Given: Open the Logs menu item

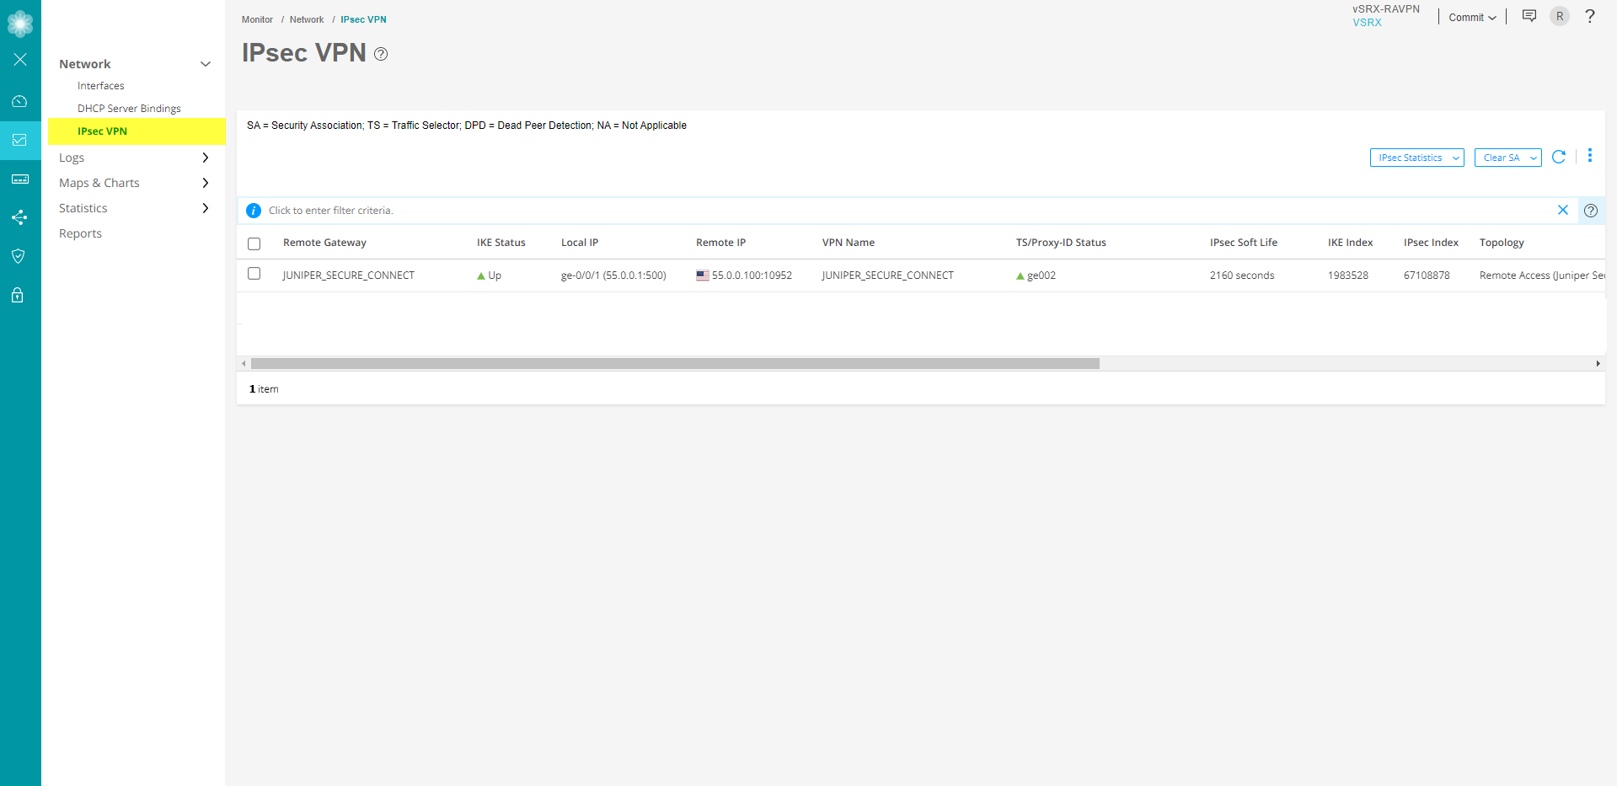Looking at the screenshot, I should pos(72,158).
